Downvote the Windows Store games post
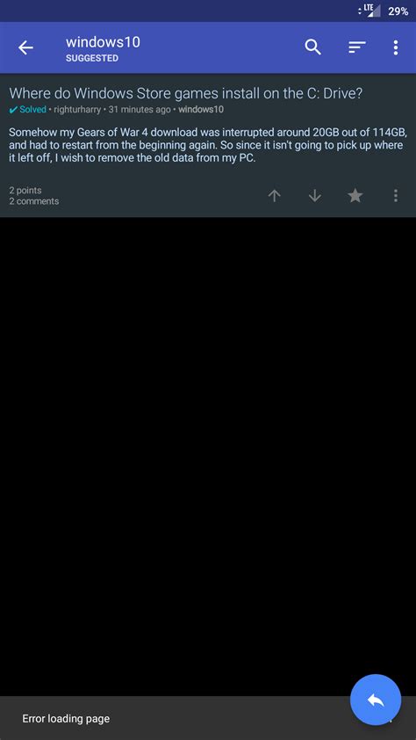 (315, 195)
